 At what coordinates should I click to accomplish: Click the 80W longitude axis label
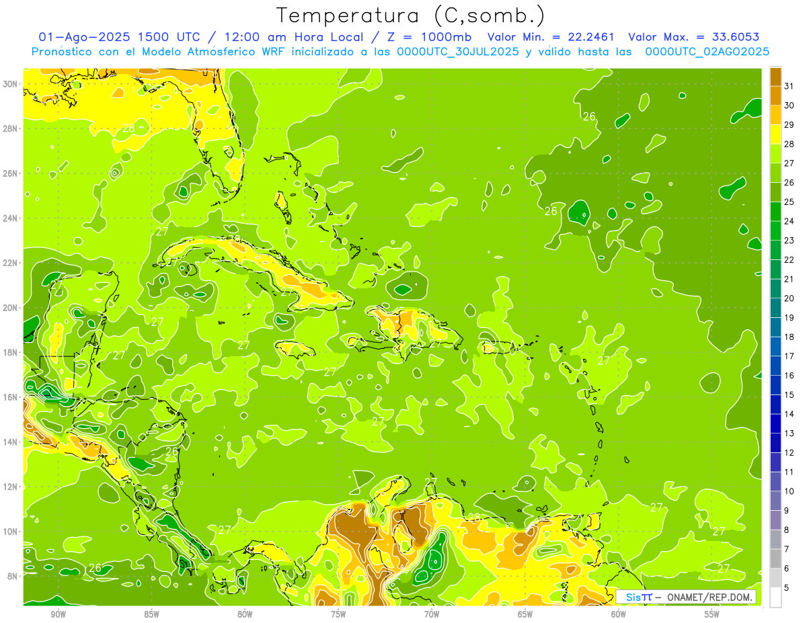pyautogui.click(x=245, y=614)
